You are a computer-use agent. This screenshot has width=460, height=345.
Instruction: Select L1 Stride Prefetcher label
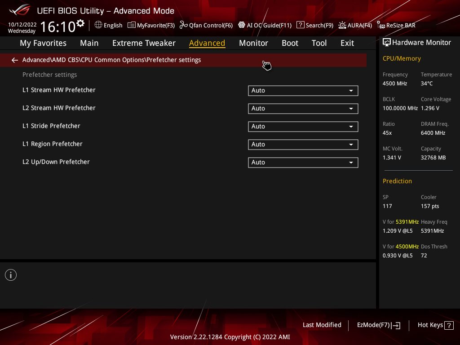pos(51,126)
